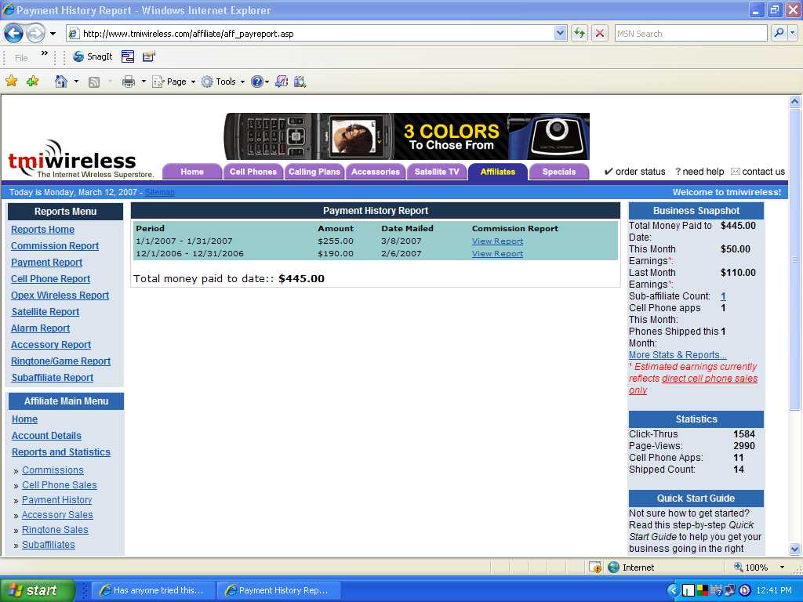Open the Sitemap link
This screenshot has width=803, height=602.
pos(160,192)
